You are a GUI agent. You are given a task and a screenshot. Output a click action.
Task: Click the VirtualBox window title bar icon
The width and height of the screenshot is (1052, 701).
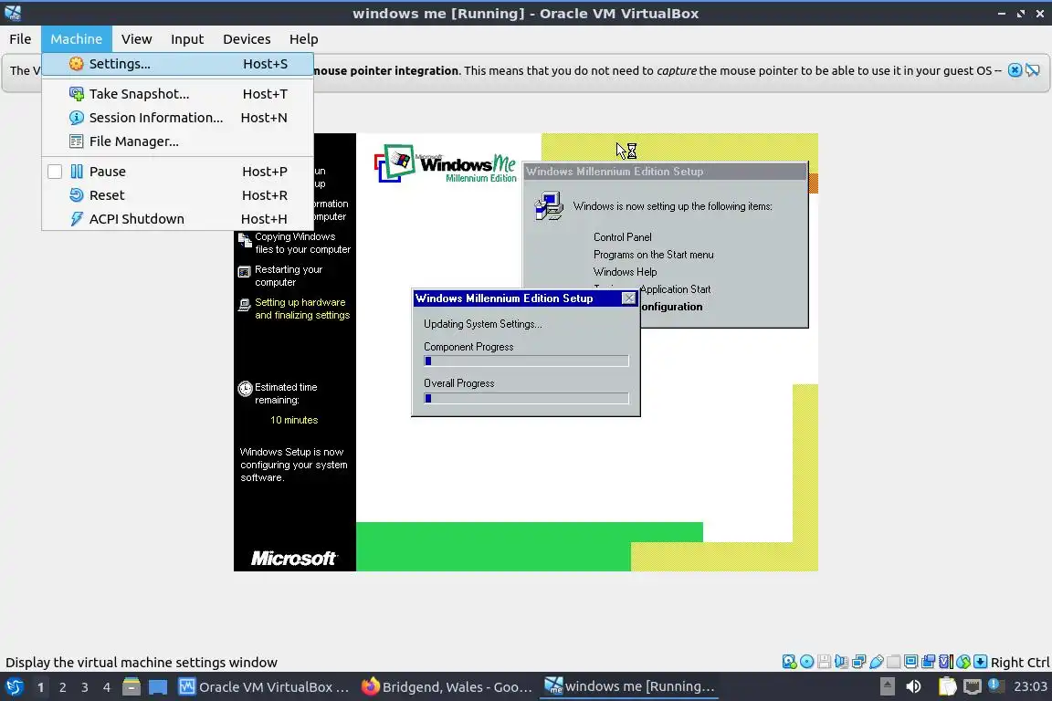tap(13, 13)
